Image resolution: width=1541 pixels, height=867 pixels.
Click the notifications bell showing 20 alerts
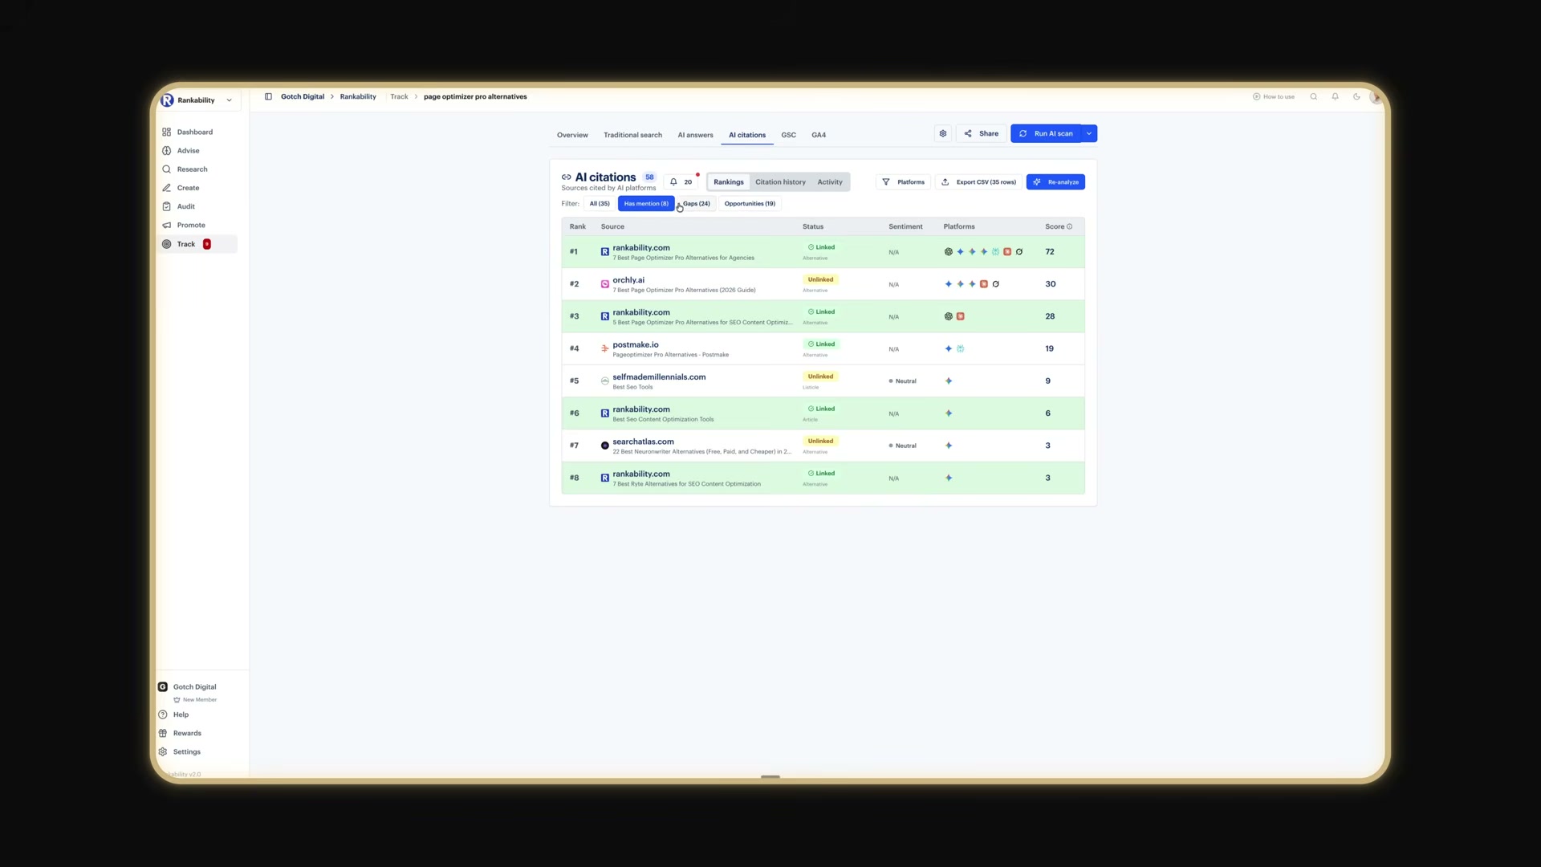[x=681, y=181]
